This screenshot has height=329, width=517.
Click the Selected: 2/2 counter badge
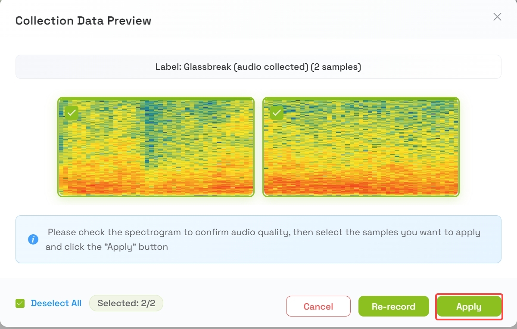(x=126, y=303)
